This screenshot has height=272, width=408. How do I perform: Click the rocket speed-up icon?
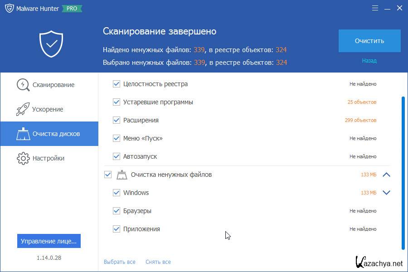tap(23, 109)
